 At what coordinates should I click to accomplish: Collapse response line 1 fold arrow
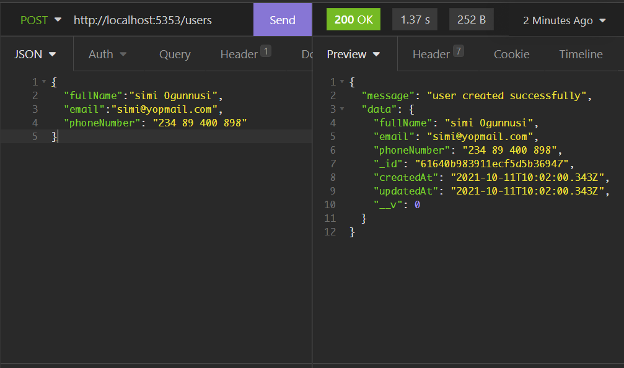342,82
